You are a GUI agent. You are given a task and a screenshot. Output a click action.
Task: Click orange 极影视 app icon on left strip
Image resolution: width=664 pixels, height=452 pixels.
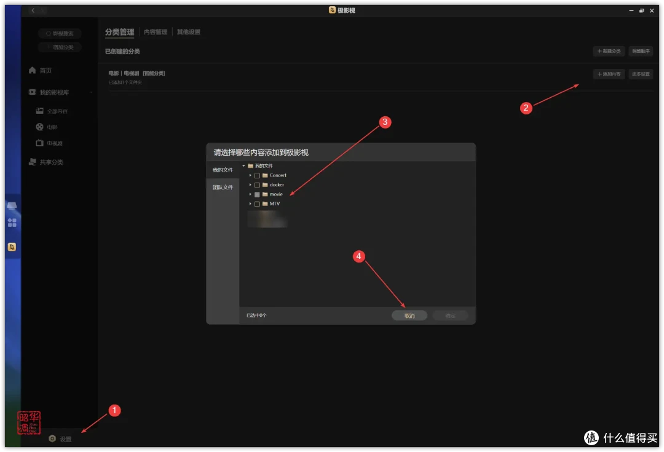[x=12, y=247]
